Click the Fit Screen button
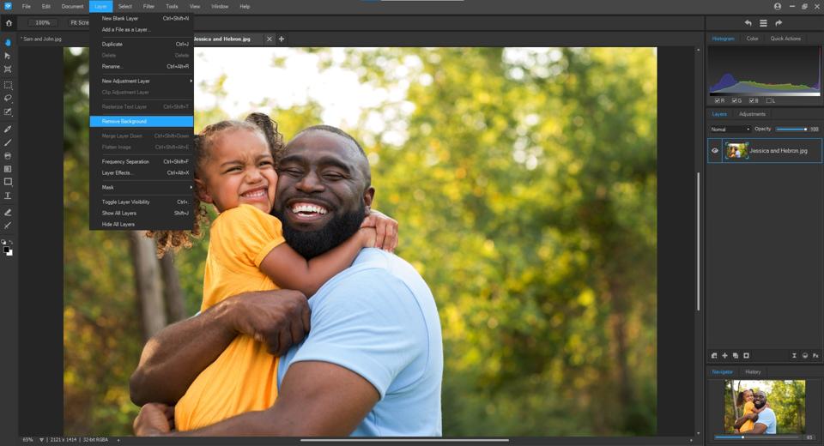This screenshot has height=446, width=824. coord(78,22)
